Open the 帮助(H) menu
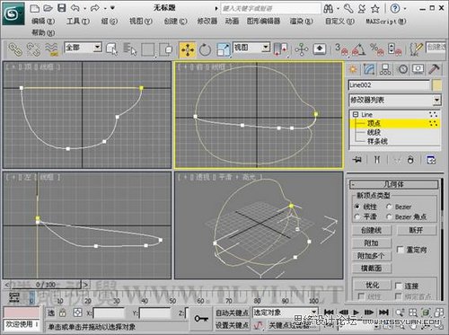The height and width of the screenshot is (335, 449). [43, 32]
